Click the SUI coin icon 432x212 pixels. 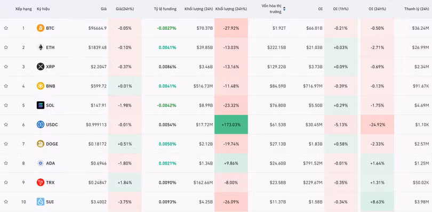[x=41, y=202]
